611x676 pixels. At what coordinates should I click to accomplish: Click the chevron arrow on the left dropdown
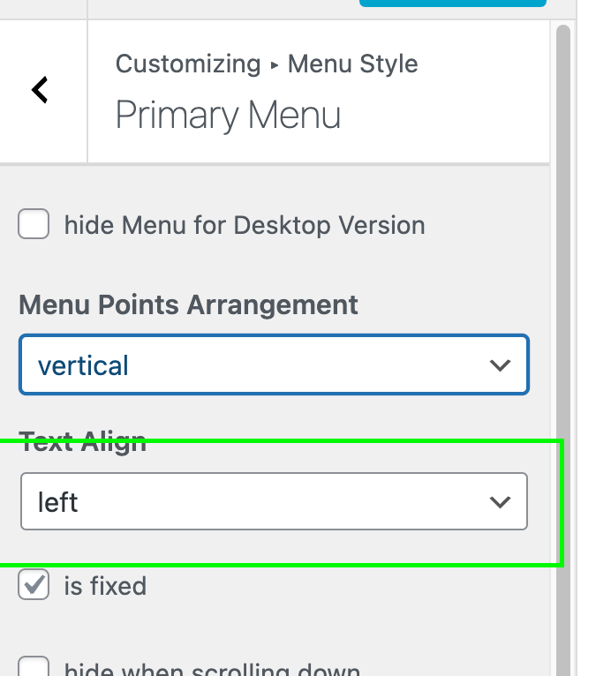point(500,502)
